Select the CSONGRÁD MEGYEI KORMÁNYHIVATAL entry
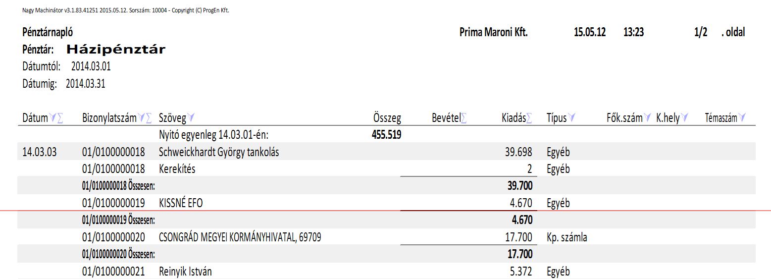 (240, 237)
